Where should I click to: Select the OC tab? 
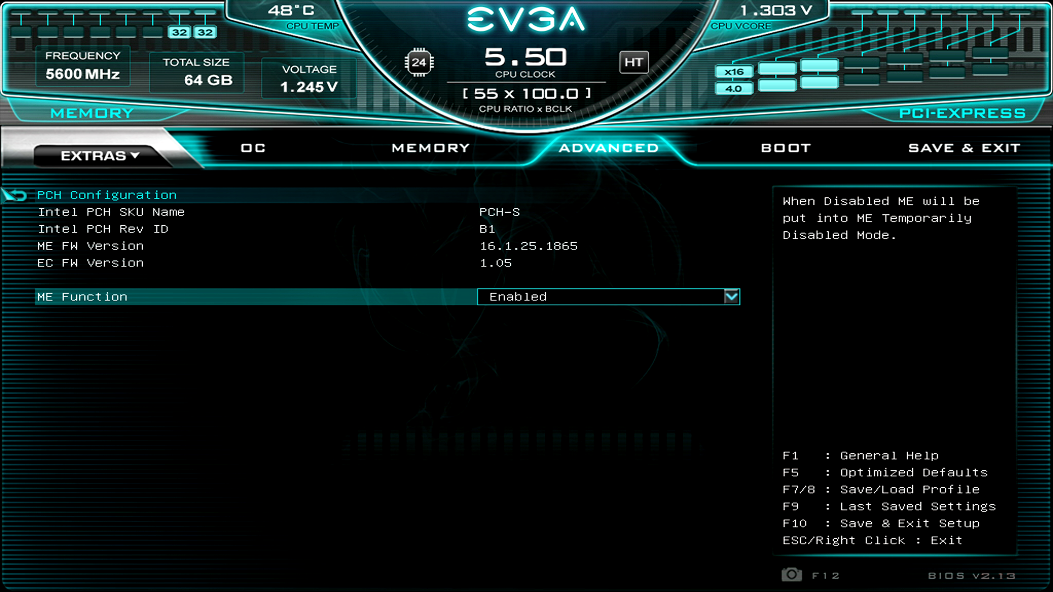[x=252, y=147]
